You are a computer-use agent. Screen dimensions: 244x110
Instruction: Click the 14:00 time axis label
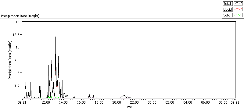(64, 102)
